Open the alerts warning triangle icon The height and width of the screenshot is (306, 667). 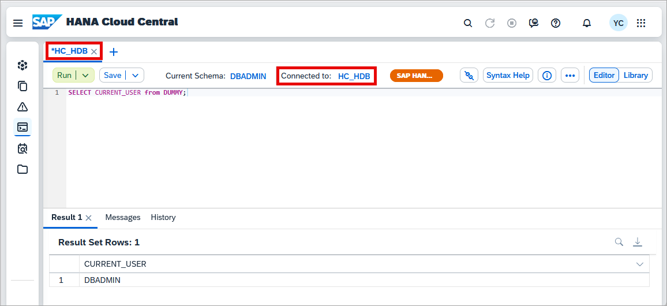tap(22, 106)
